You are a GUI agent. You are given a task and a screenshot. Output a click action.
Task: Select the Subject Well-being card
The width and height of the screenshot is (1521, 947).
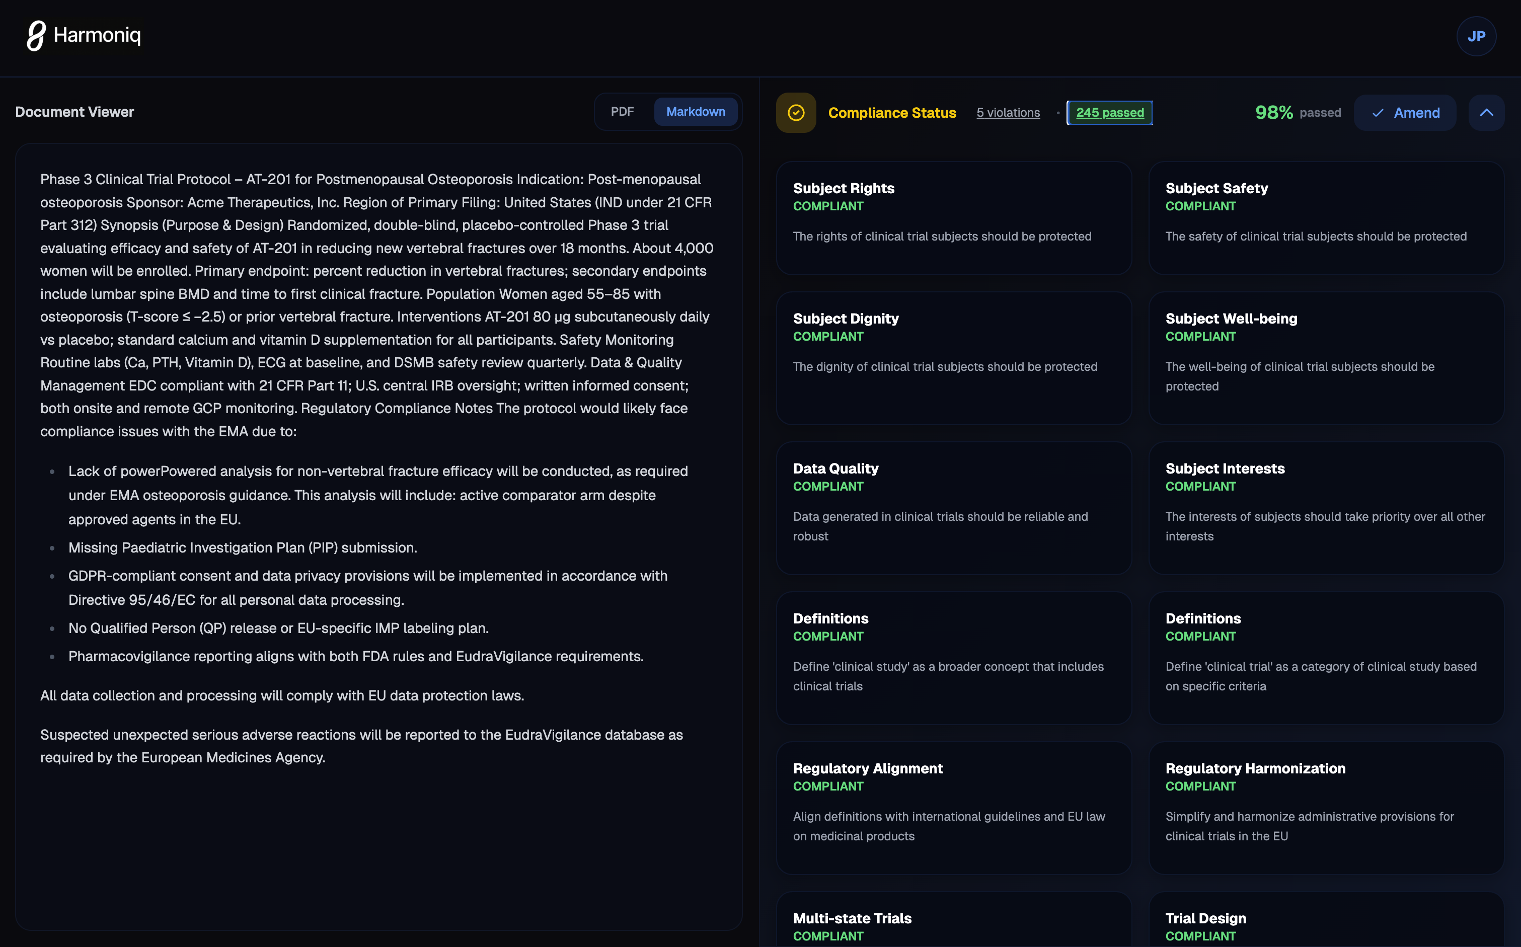(x=1326, y=358)
